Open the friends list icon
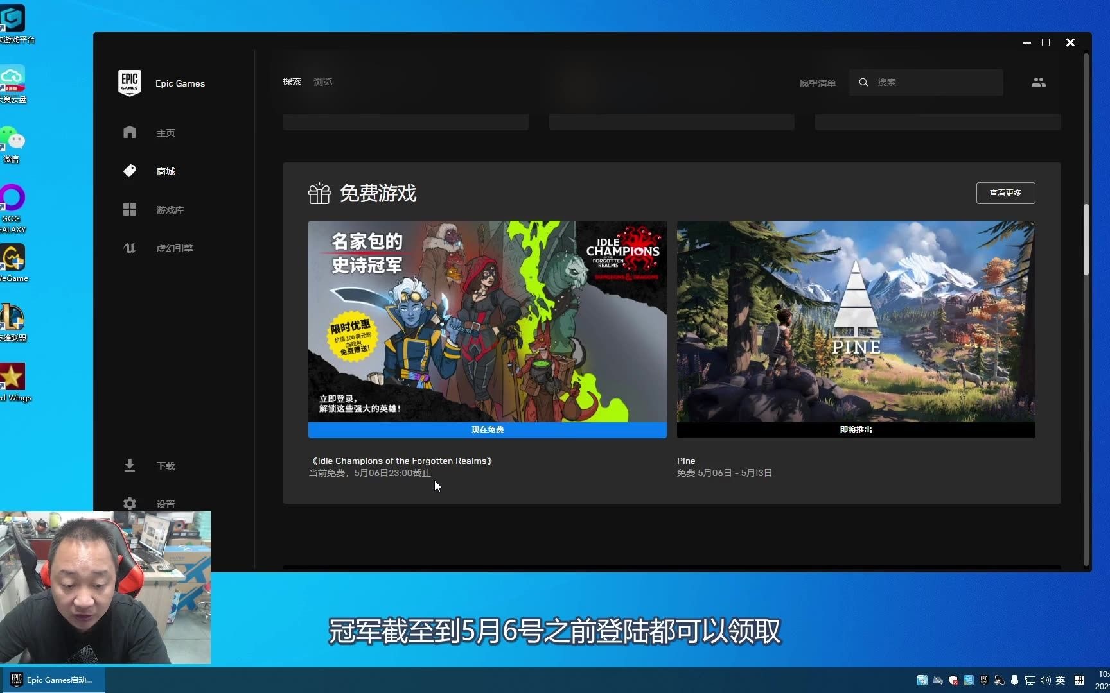This screenshot has width=1110, height=693. coord(1039,82)
